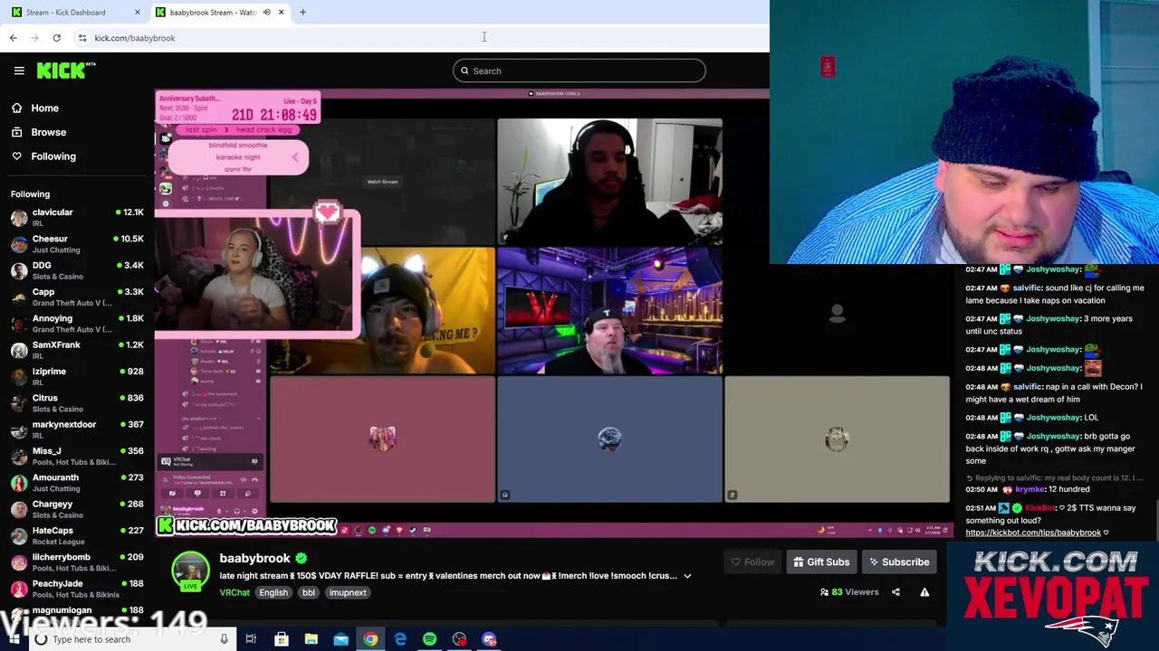
Task: Open lilcherrybomb's channel in the sidebar
Action: (x=76, y=562)
